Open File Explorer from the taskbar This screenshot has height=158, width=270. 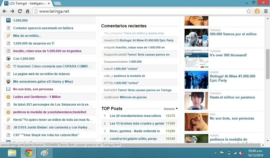12,153
